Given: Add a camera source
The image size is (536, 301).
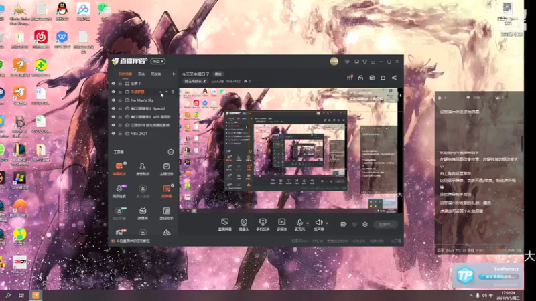Looking at the screenshot, I should point(244,224).
